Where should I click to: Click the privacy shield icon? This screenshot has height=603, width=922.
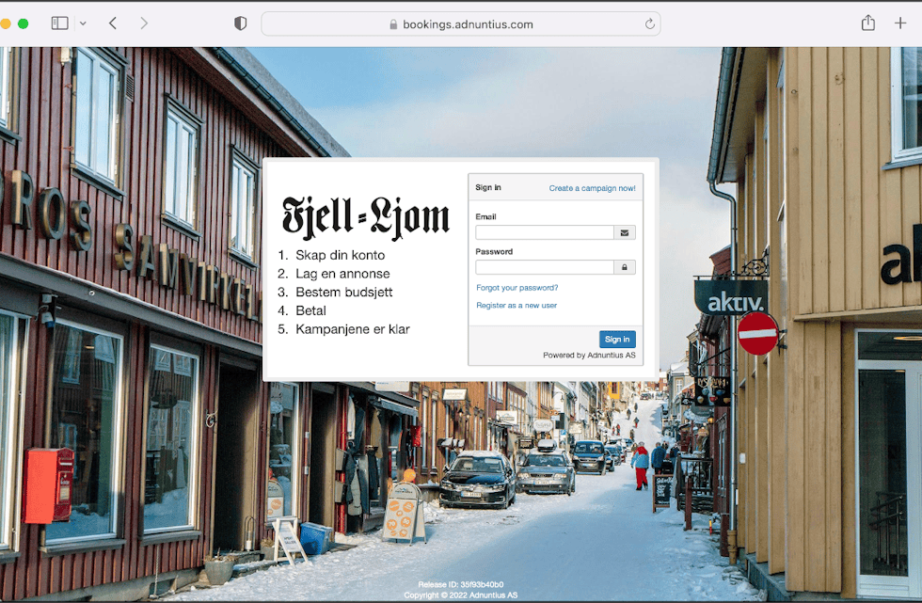coord(241,23)
